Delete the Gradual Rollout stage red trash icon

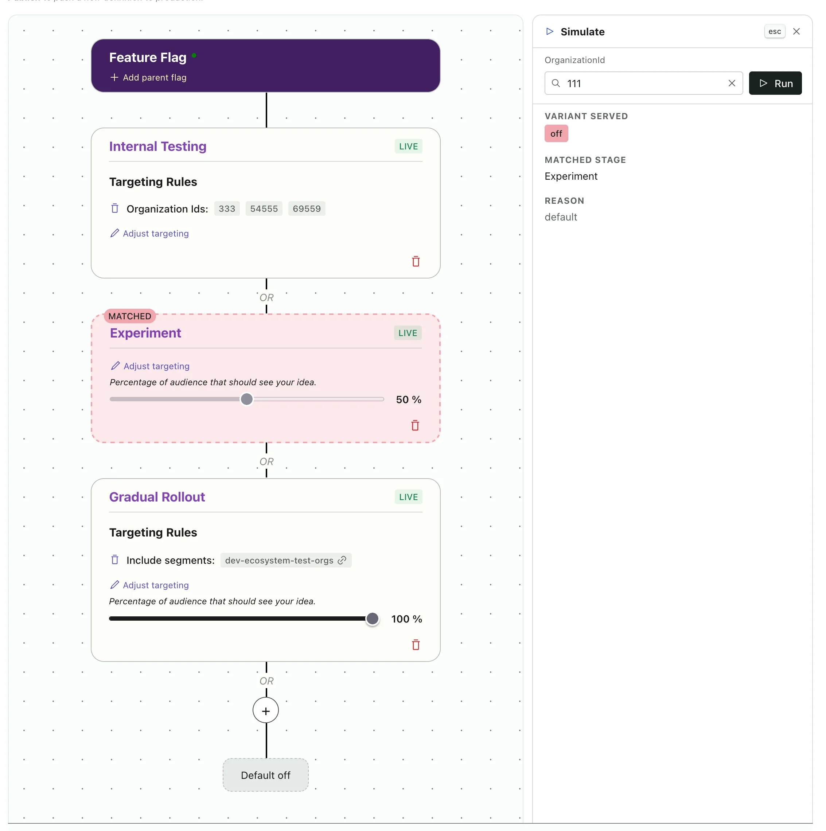coord(416,645)
